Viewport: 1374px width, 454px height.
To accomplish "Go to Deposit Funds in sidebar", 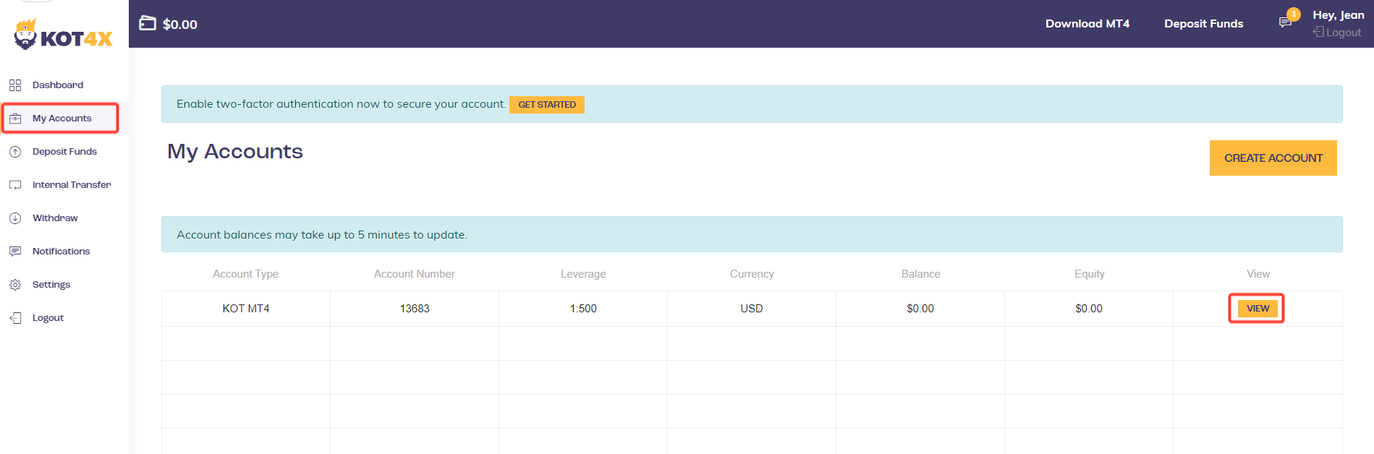I will [x=64, y=152].
